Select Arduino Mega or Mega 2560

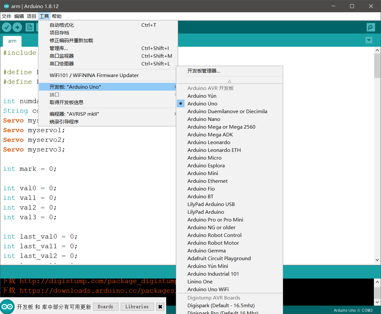[229, 127]
